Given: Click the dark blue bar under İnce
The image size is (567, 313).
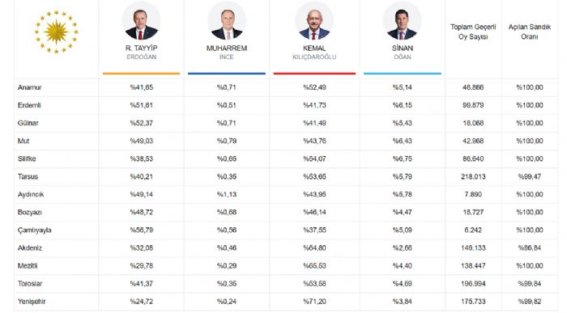Looking at the screenshot, I should 227,74.
